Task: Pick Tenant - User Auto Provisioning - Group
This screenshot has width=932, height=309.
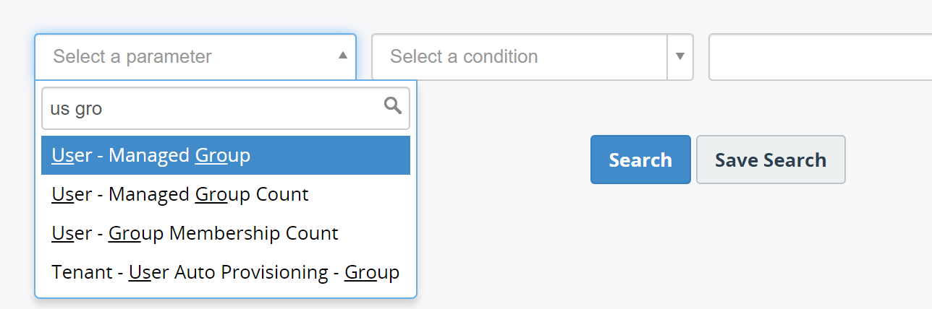Action: point(226,272)
